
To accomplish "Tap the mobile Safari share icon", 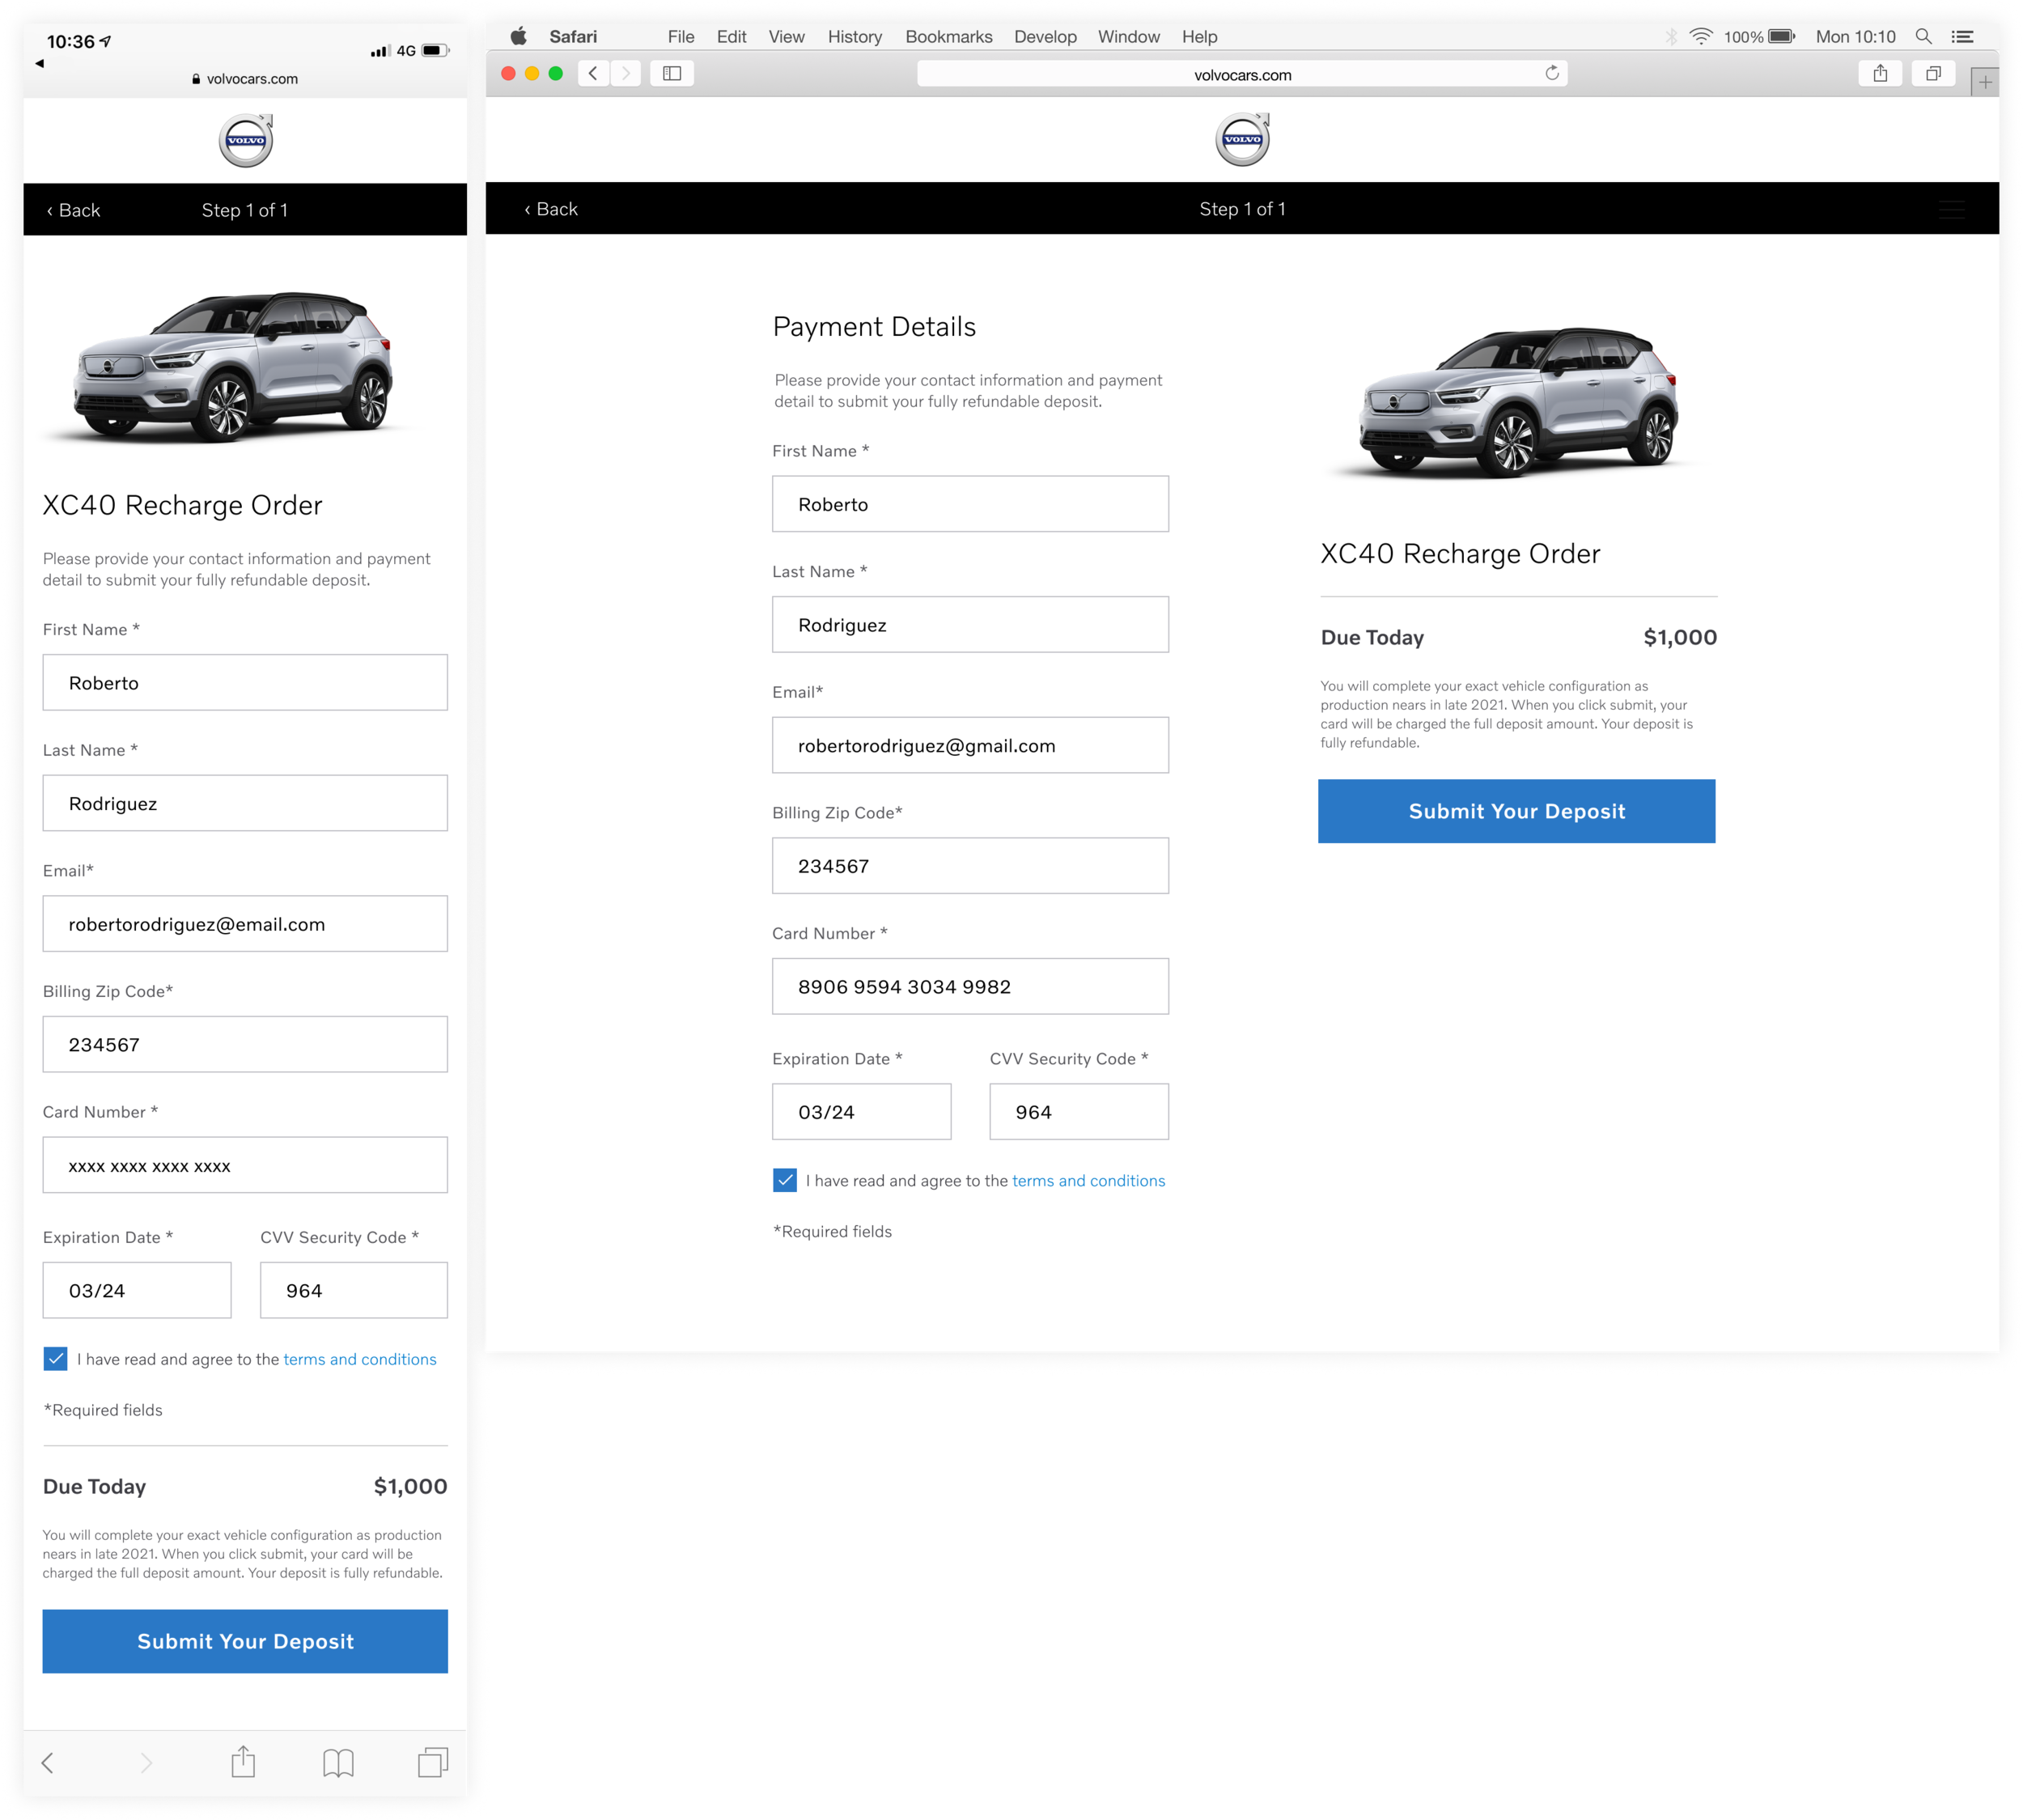I will pos(243,1760).
